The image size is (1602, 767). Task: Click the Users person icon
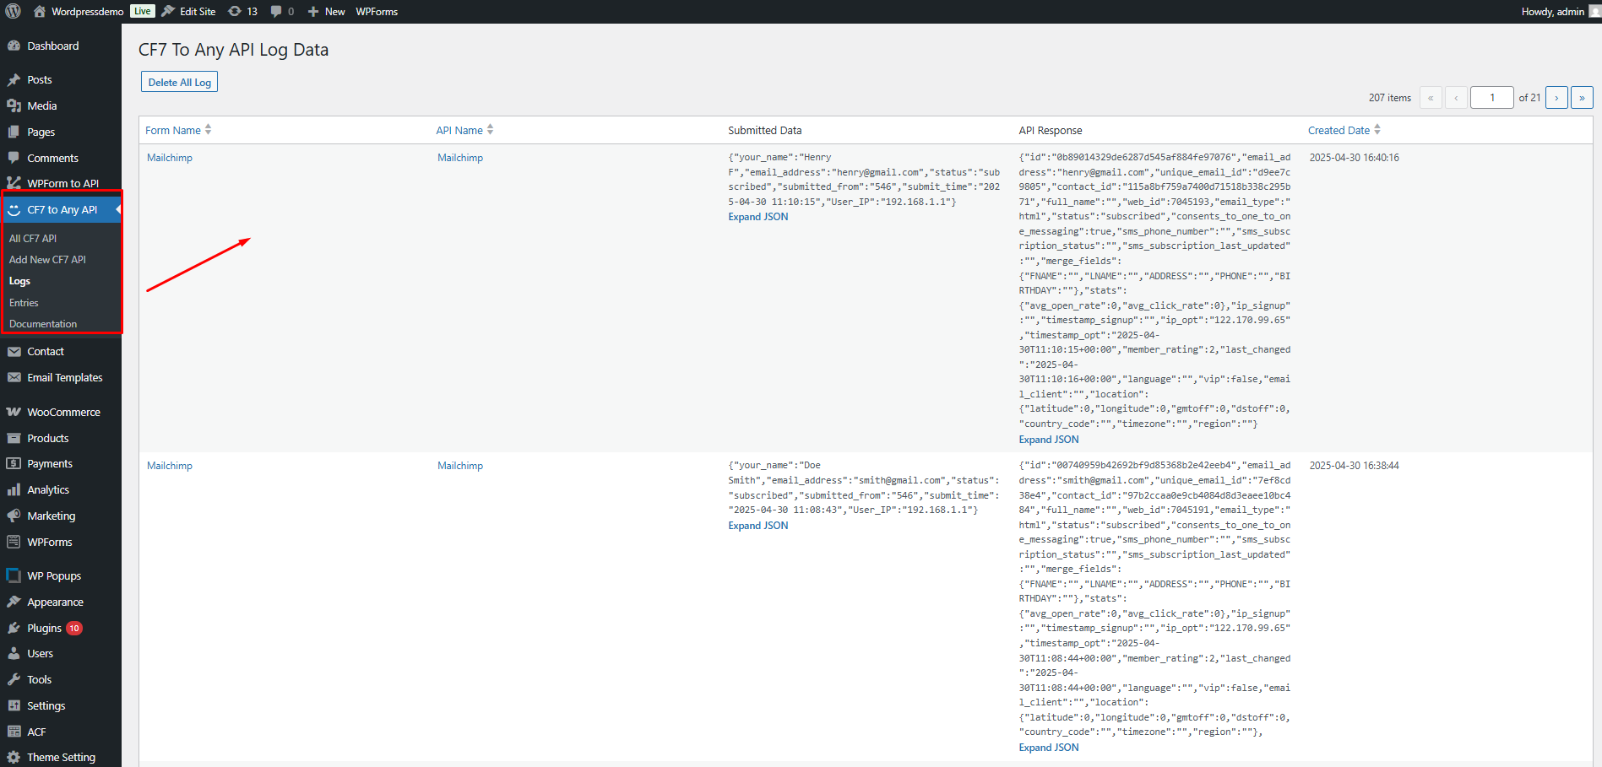coord(14,653)
